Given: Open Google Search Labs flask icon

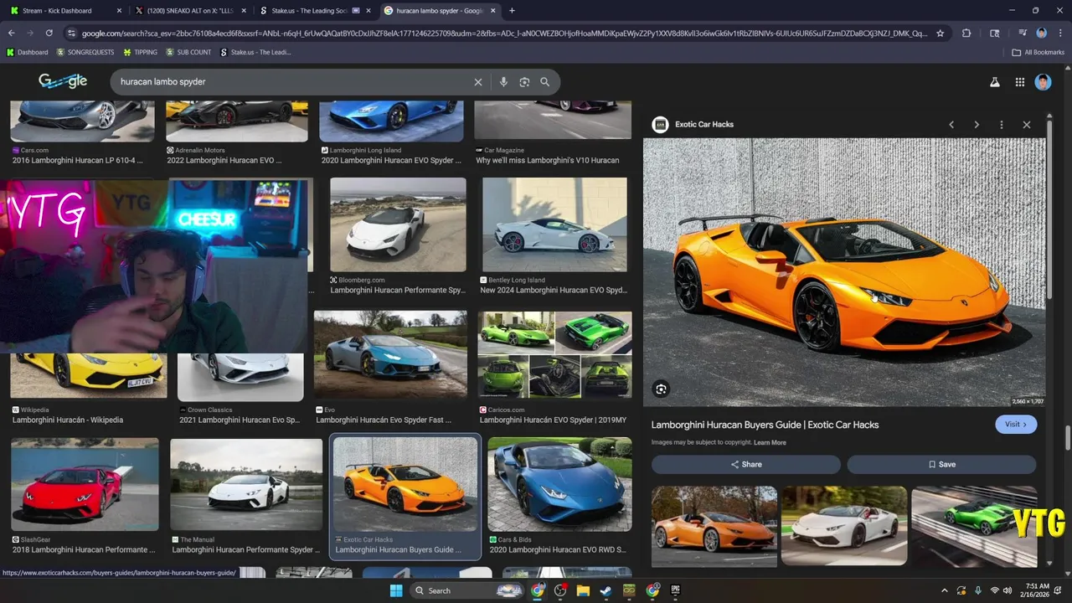Looking at the screenshot, I should [x=995, y=82].
